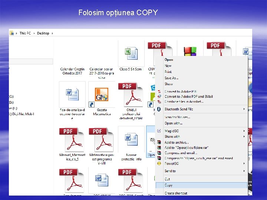This screenshot has height=200, width=267.
Task: Click the Calendar scolar 2017-2018 file name
Action: (102, 73)
